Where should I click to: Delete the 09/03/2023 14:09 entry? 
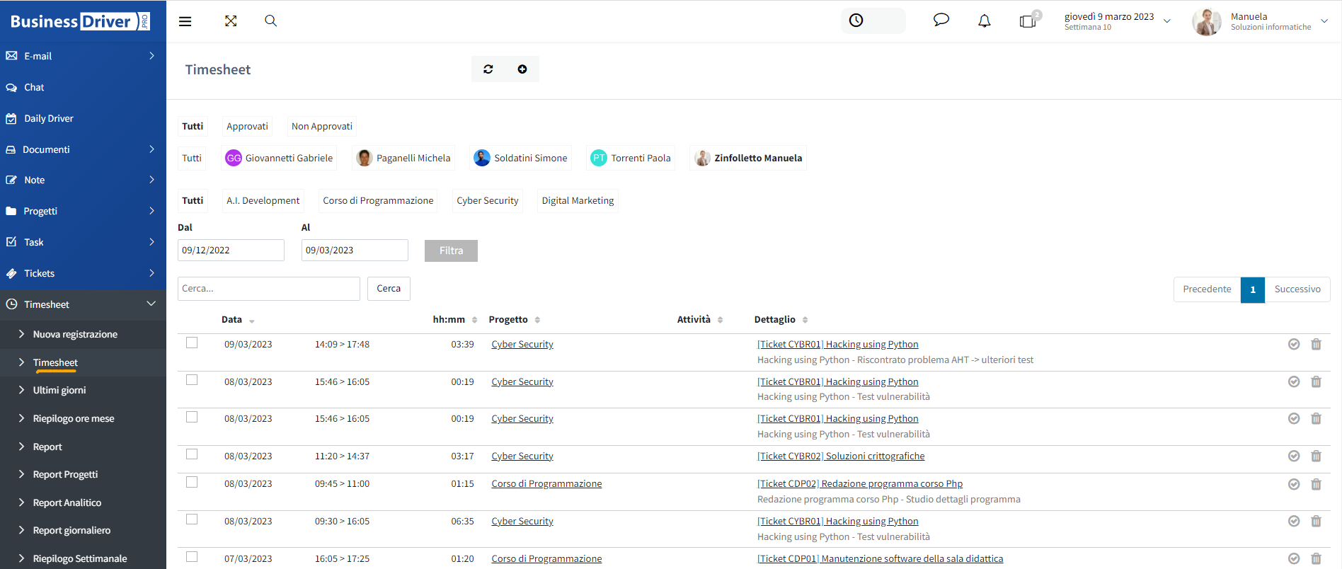[x=1316, y=344]
